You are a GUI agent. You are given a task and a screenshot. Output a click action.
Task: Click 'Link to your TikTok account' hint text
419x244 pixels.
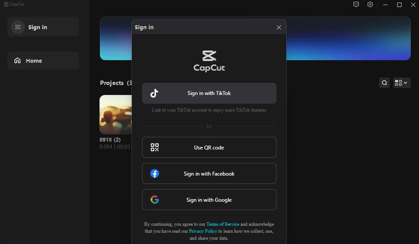[209, 110]
